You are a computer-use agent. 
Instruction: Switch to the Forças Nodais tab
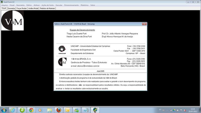pyautogui.click(x=22, y=8)
